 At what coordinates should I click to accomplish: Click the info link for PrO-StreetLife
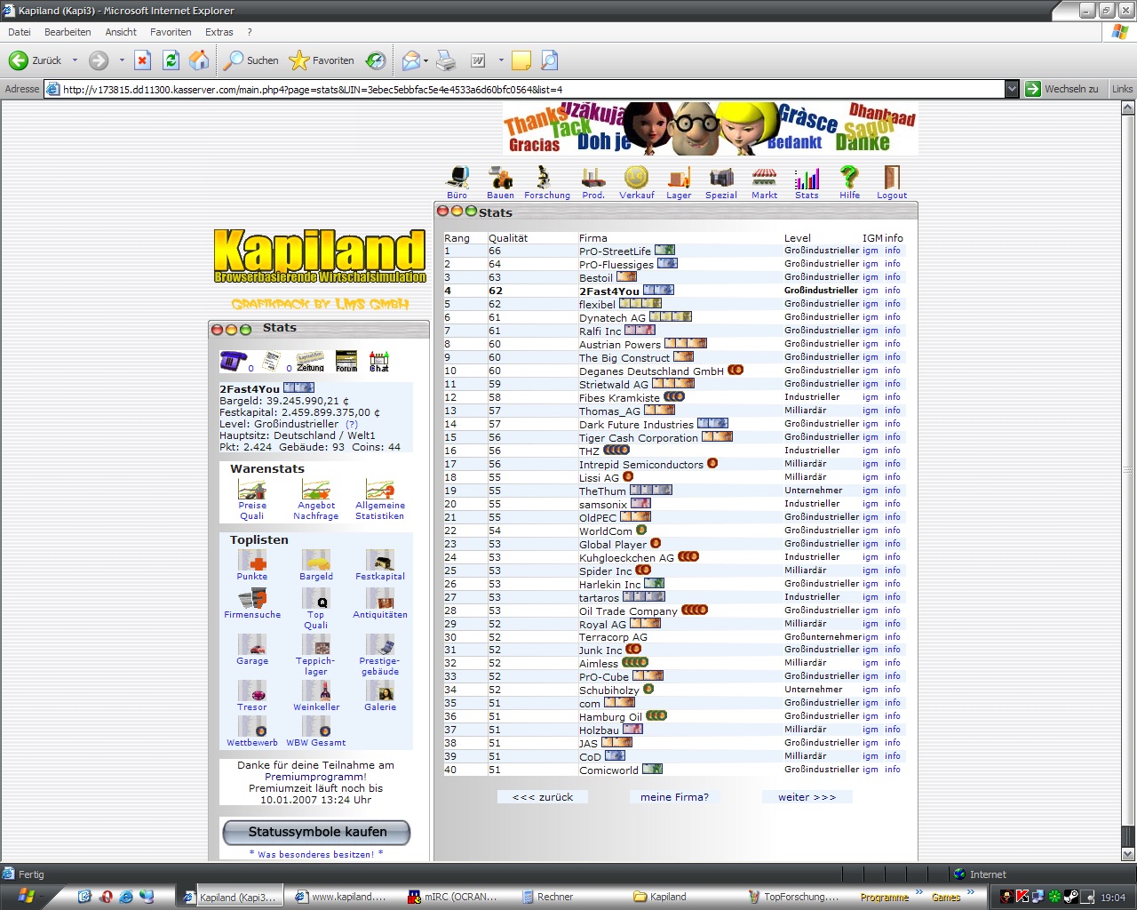click(893, 251)
